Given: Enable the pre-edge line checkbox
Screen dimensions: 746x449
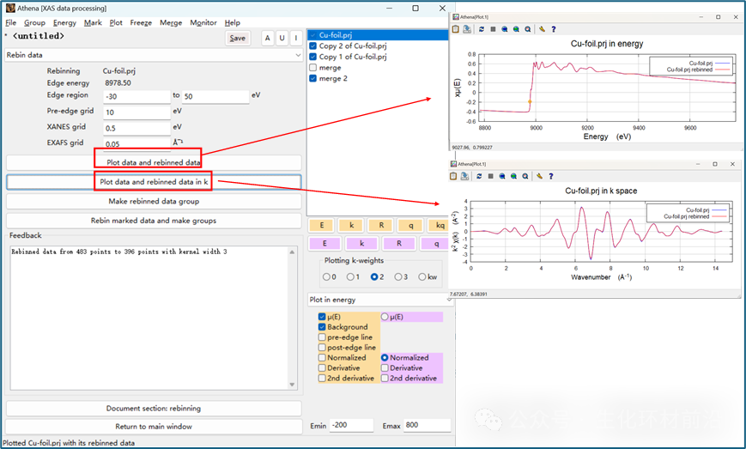Looking at the screenshot, I should coord(322,337).
